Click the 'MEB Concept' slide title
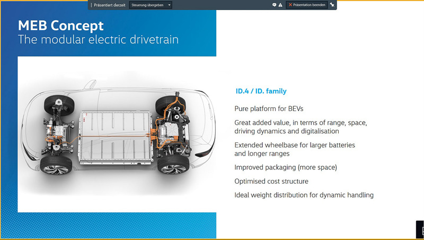Viewport: 424px width, 240px height. 60,25
